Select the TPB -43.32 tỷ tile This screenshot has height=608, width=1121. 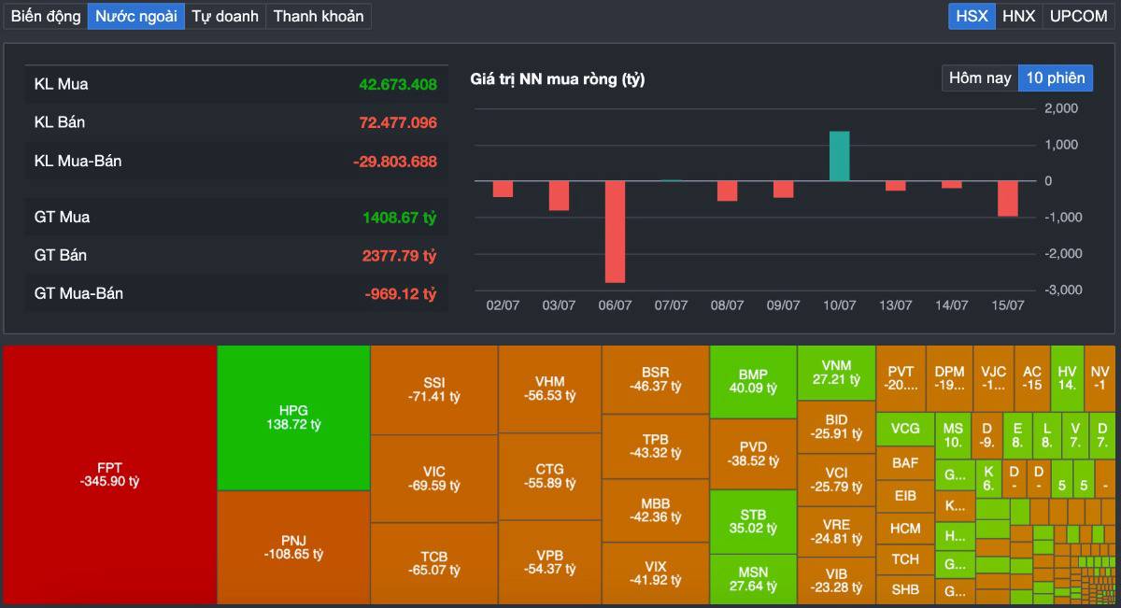click(655, 445)
